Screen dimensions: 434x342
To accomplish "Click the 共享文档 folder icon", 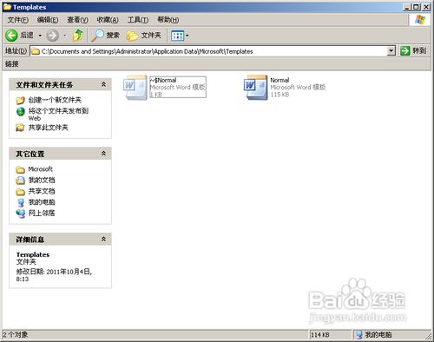I will pos(20,192).
